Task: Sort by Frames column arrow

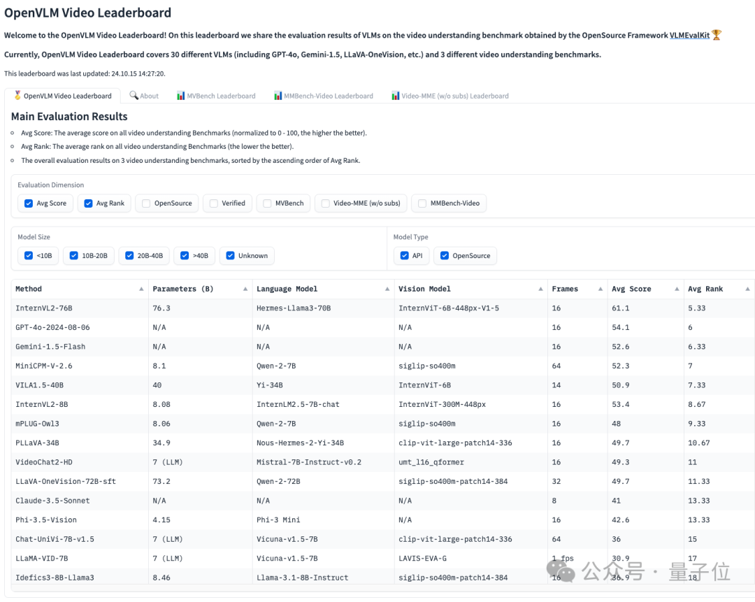Action: click(x=600, y=289)
